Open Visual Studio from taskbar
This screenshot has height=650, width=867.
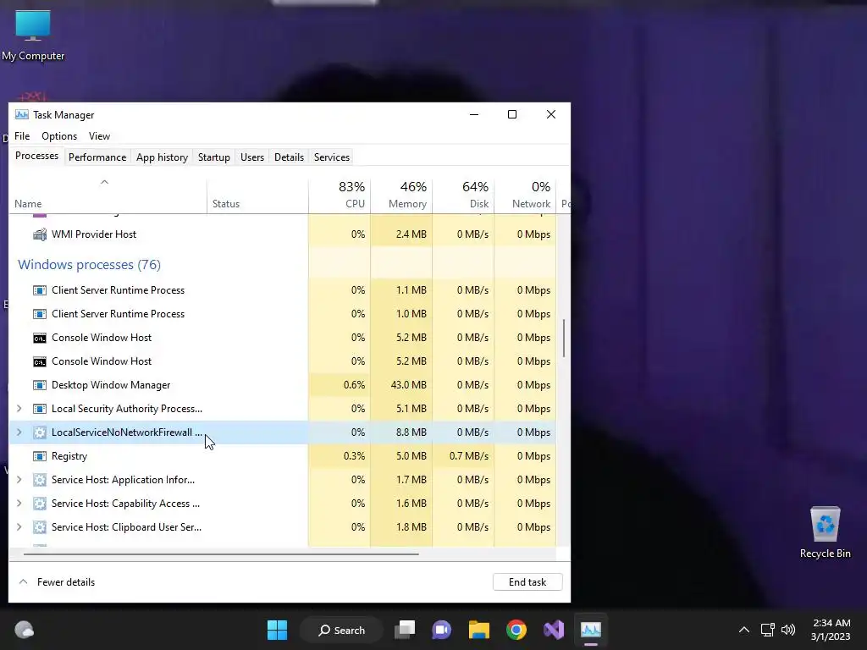point(554,630)
